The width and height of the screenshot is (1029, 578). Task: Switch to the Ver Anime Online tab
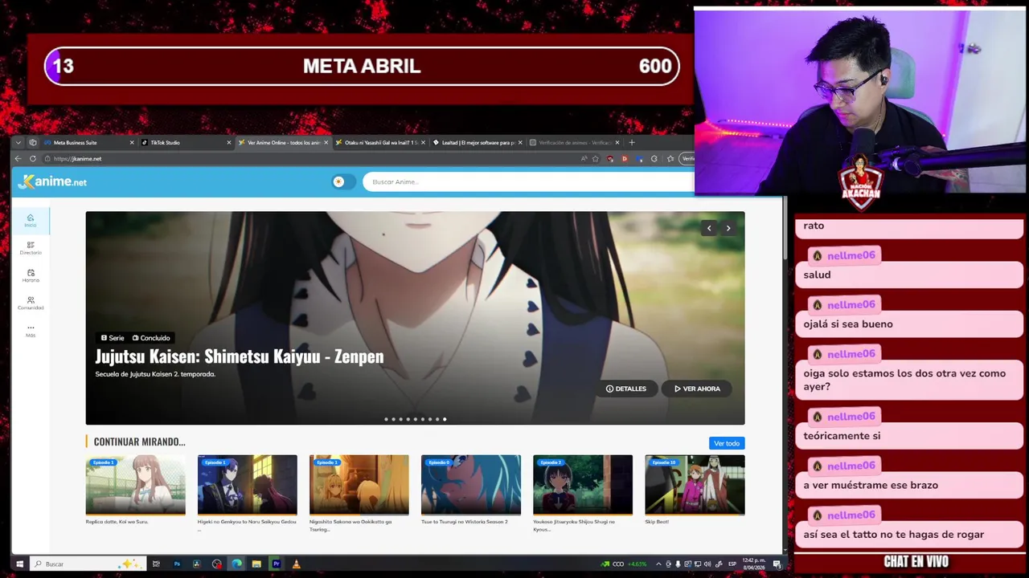[x=283, y=143]
